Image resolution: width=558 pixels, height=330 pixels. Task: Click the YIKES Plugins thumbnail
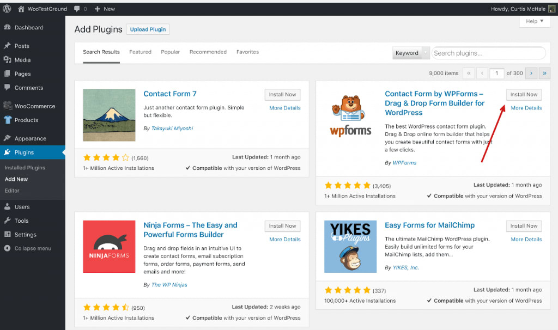tap(350, 247)
